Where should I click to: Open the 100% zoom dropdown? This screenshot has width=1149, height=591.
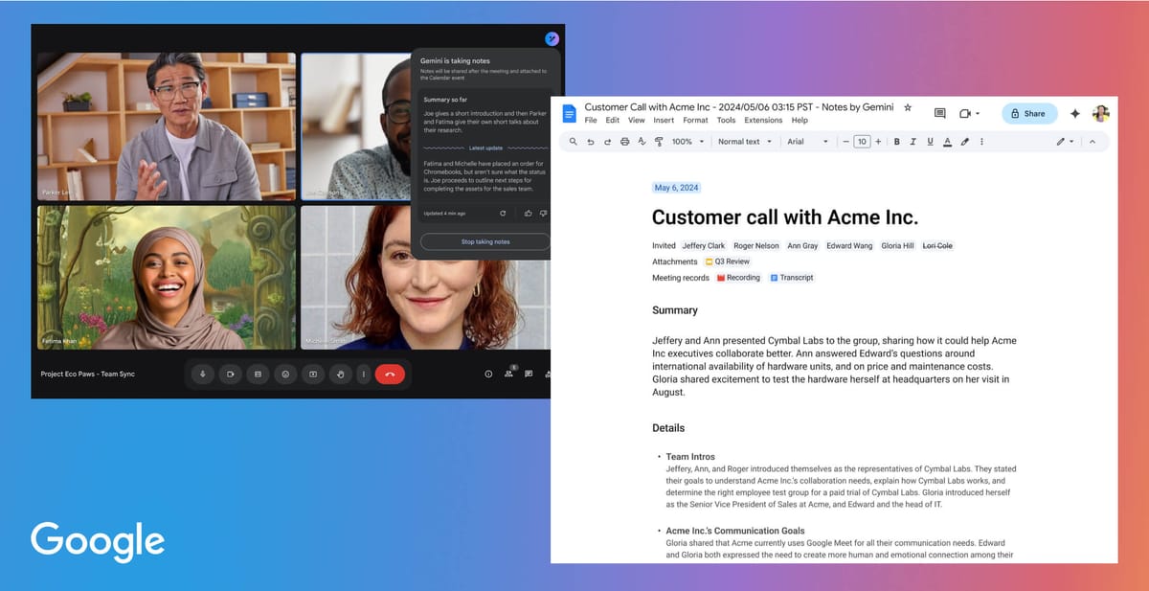tap(687, 142)
